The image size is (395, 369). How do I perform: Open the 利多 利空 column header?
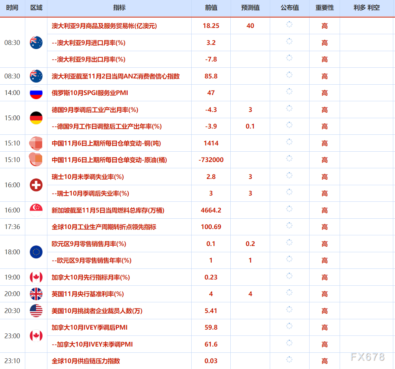366,8
